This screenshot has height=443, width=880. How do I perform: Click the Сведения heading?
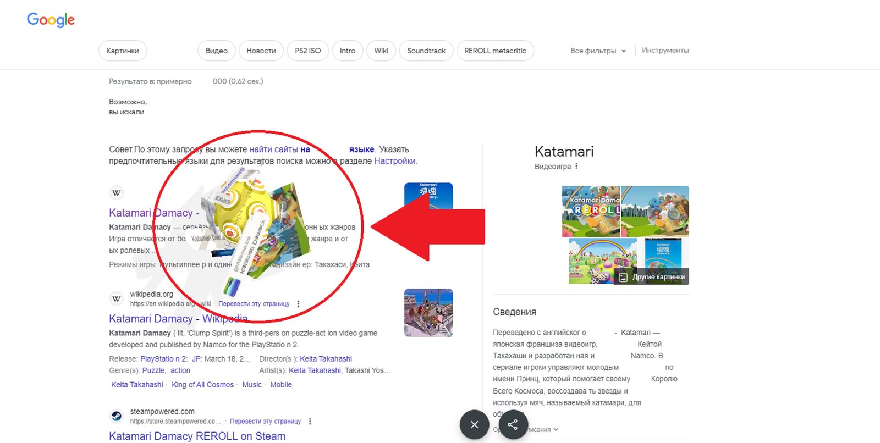point(514,312)
